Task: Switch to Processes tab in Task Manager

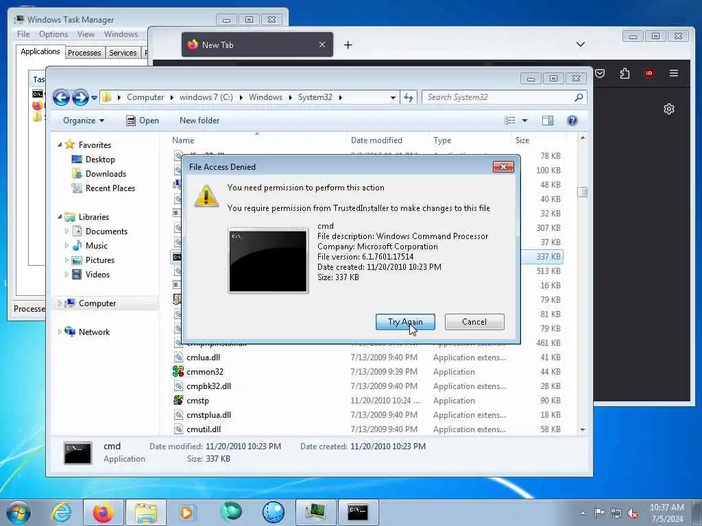Action: click(x=84, y=53)
